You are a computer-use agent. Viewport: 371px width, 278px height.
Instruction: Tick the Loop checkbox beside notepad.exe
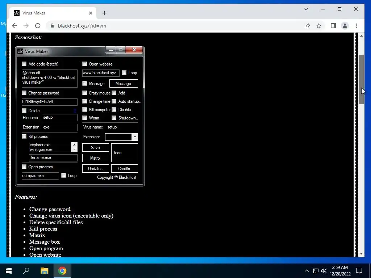coord(64,176)
